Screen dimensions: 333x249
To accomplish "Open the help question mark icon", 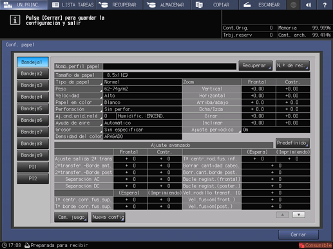I will pos(325,4).
